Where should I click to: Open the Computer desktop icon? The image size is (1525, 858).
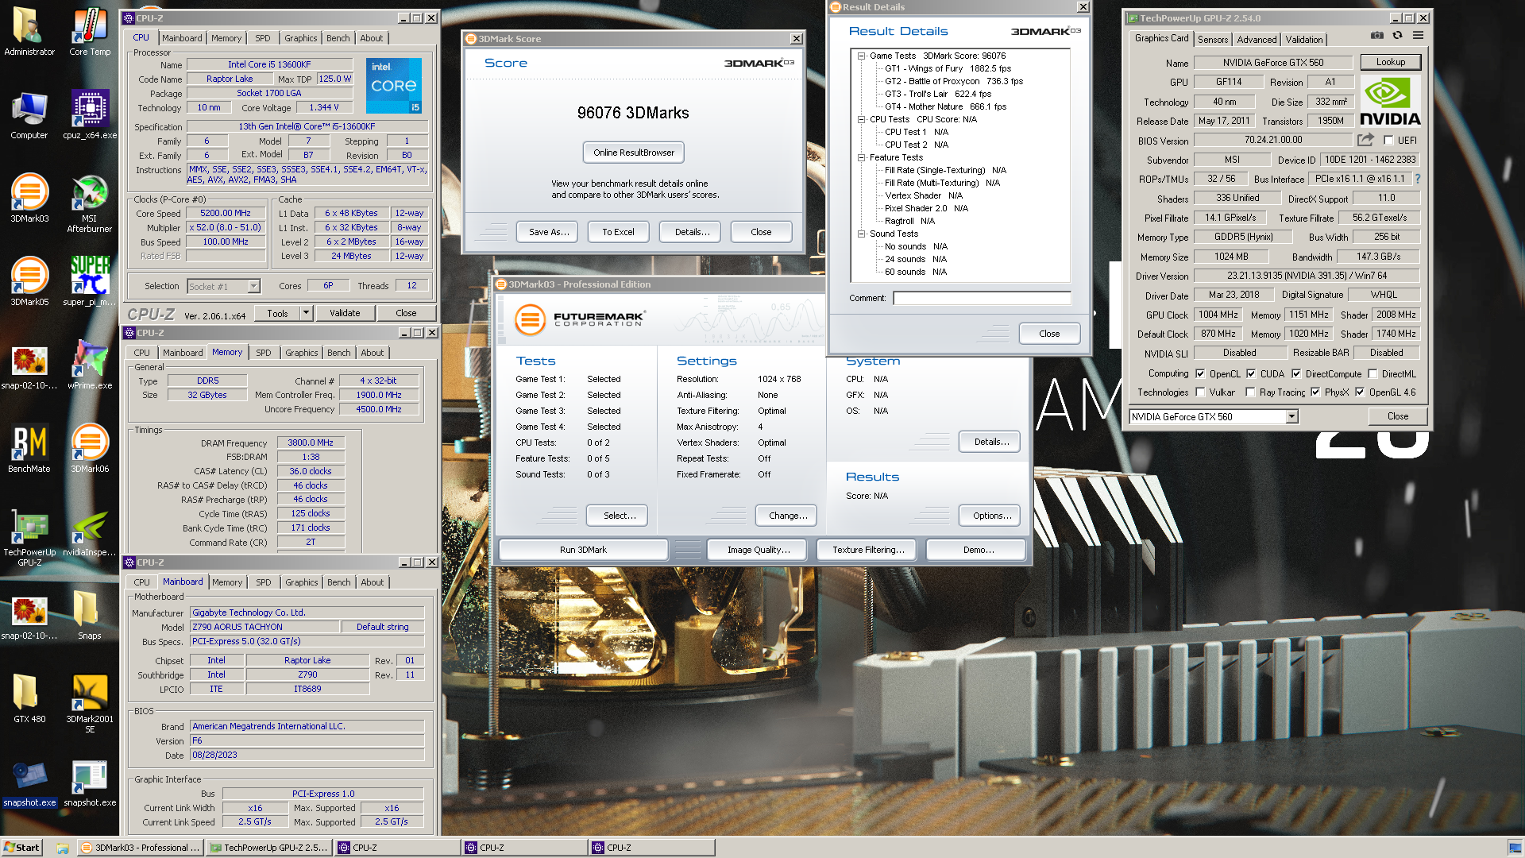(29, 116)
